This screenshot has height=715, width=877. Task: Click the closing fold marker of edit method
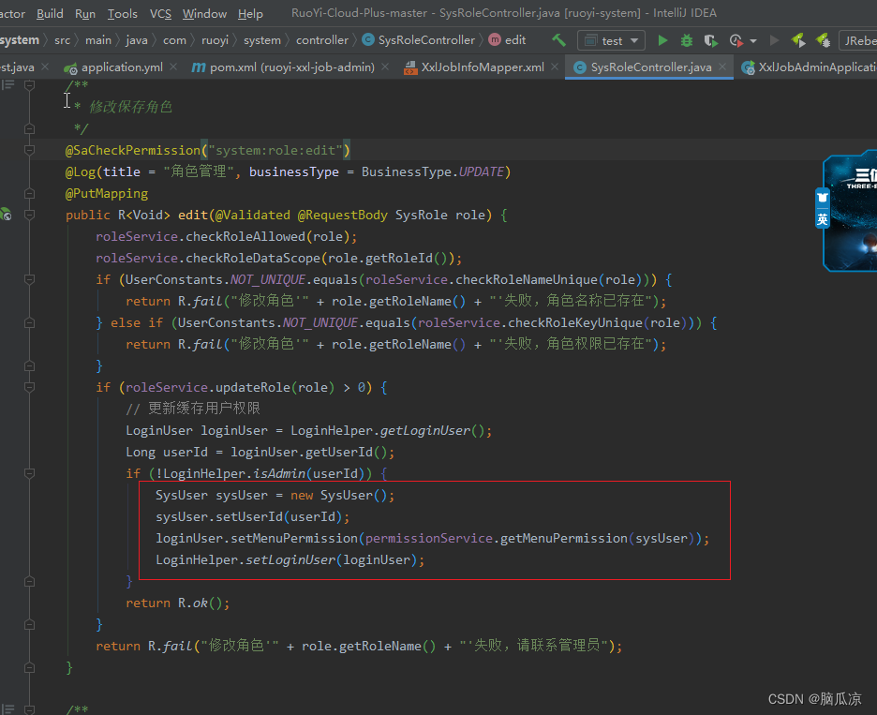click(30, 667)
